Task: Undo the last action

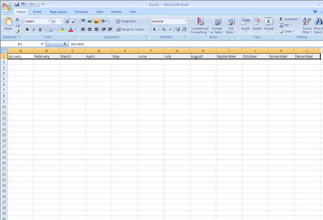Action: click(23, 4)
